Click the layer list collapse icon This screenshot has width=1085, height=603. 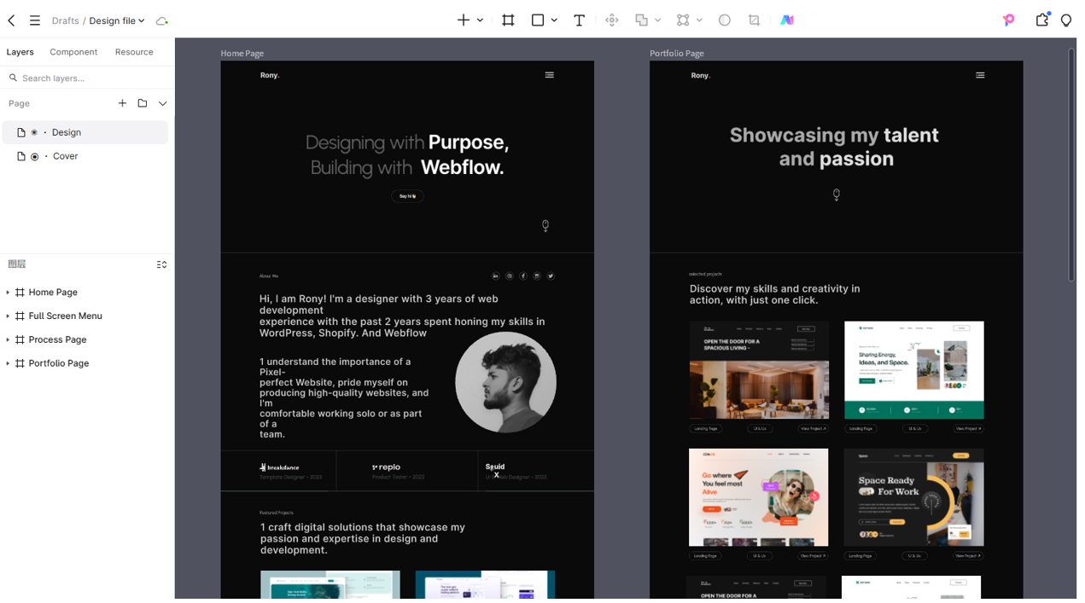point(161,264)
